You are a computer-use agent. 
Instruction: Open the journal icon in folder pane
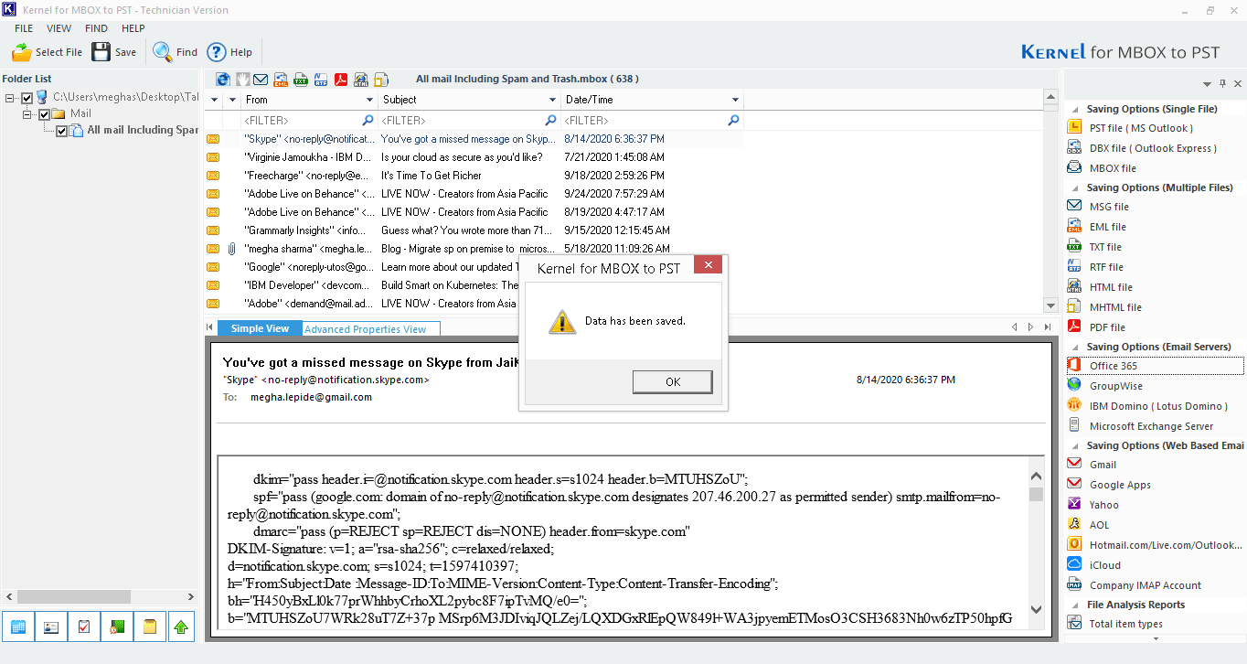coord(116,627)
